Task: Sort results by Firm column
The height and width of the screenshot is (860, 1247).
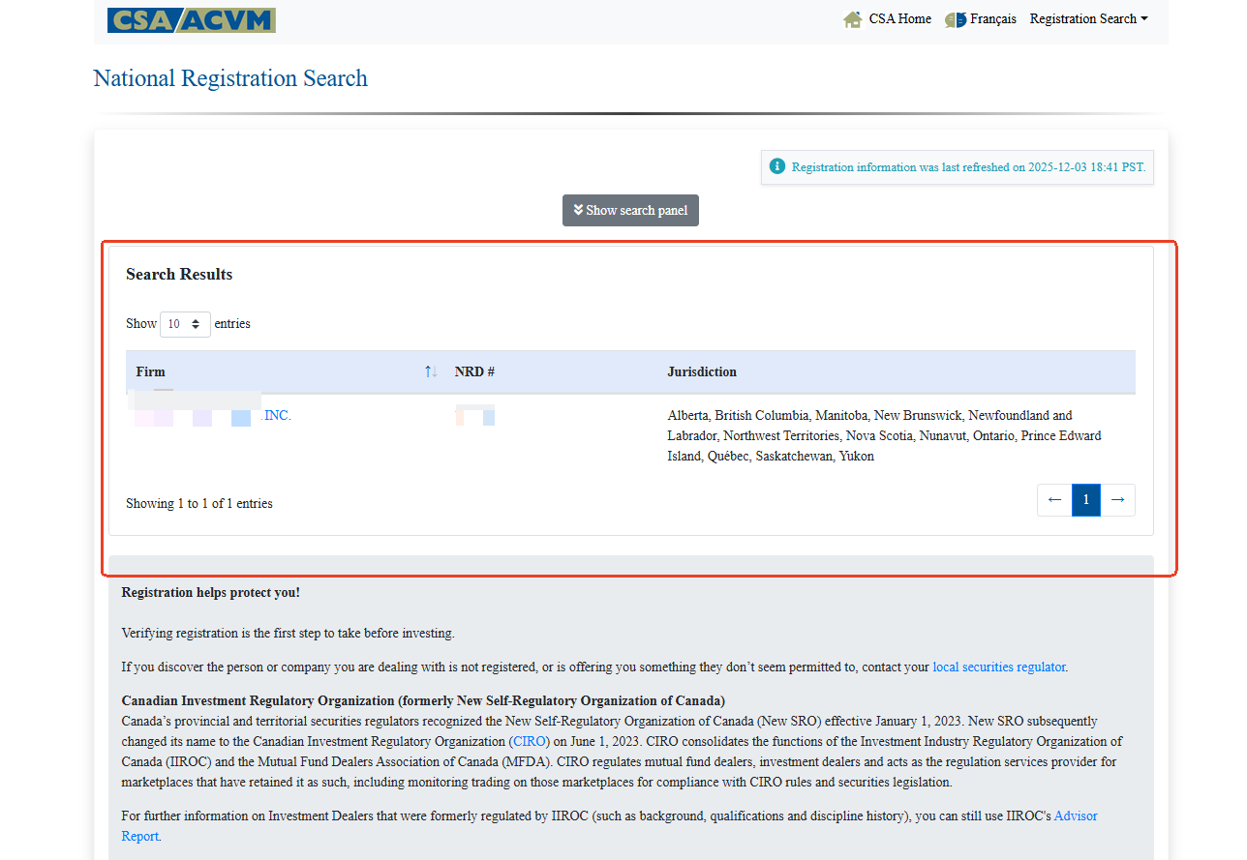Action: point(285,371)
